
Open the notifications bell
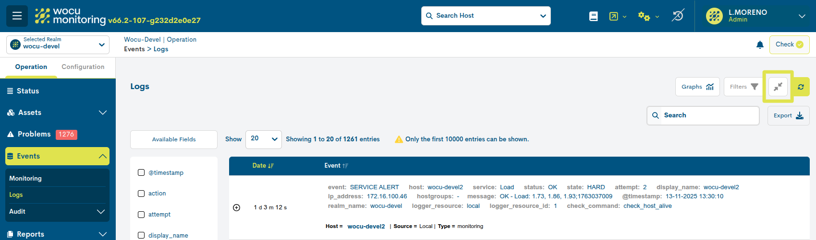pos(760,45)
